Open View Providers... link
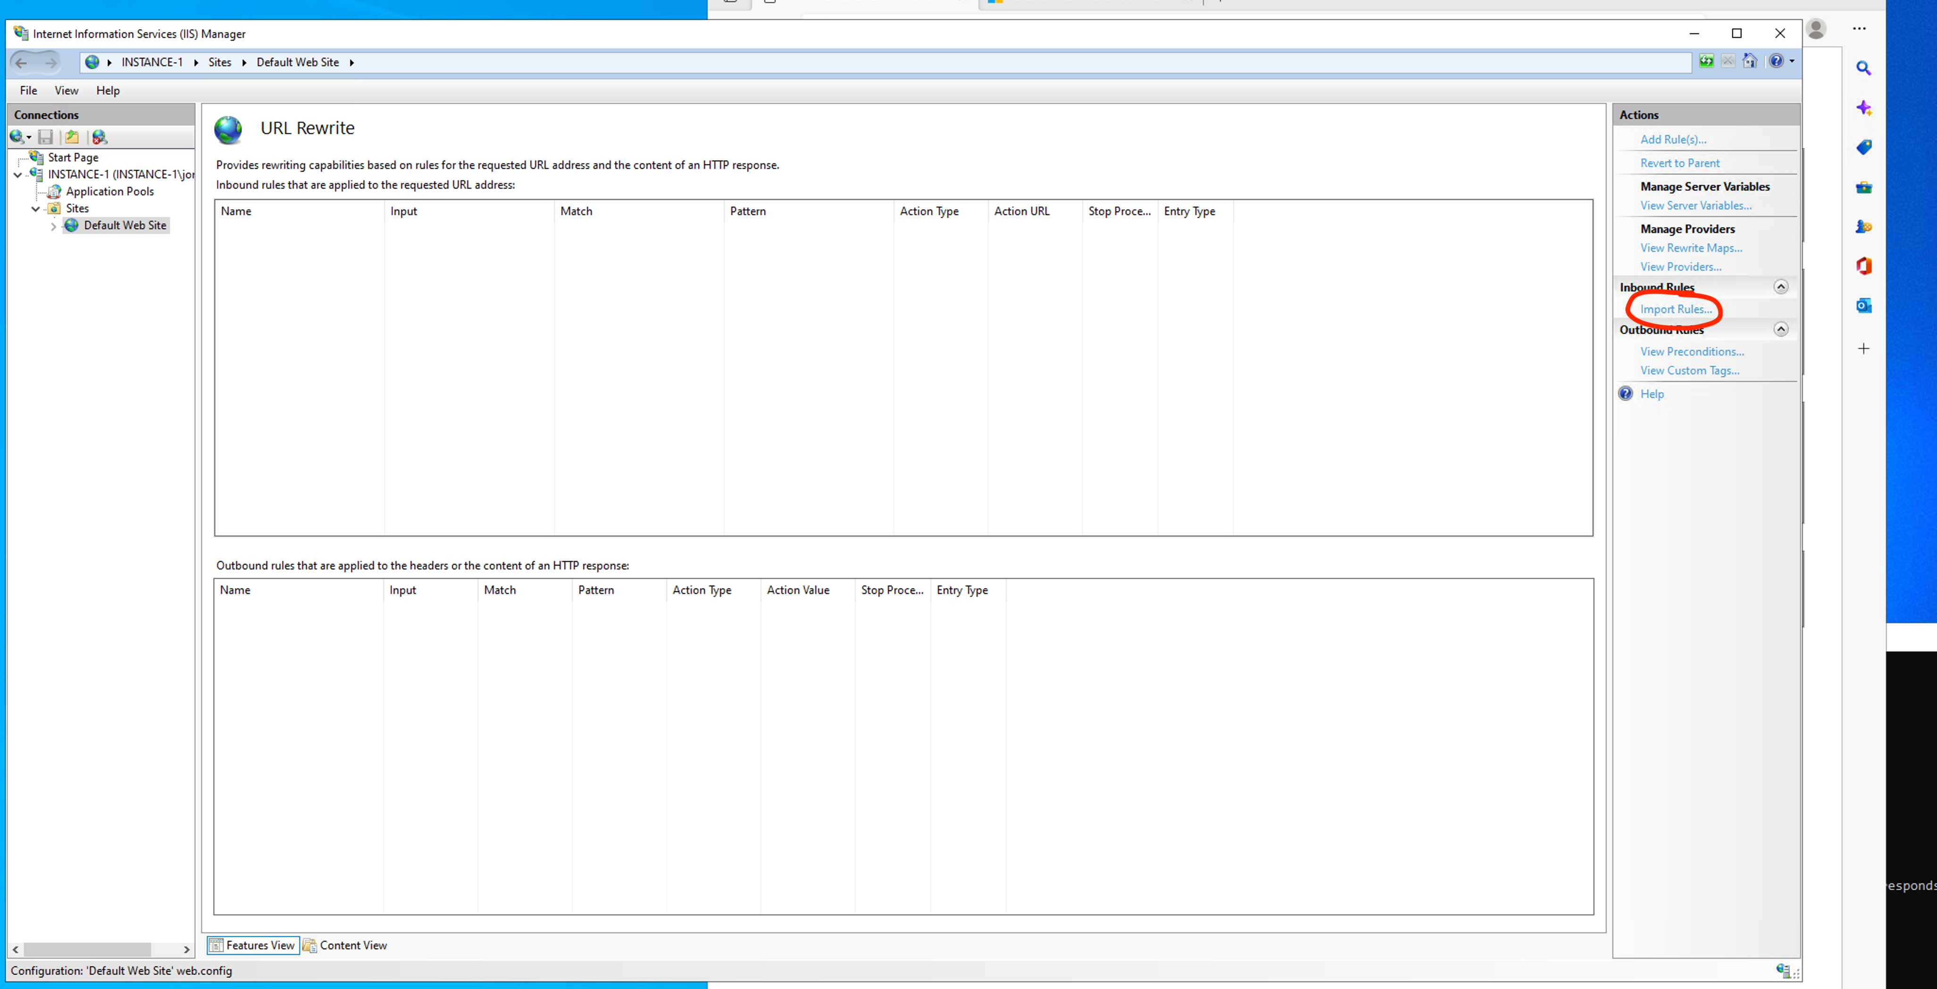The width and height of the screenshot is (1937, 989). click(x=1680, y=267)
